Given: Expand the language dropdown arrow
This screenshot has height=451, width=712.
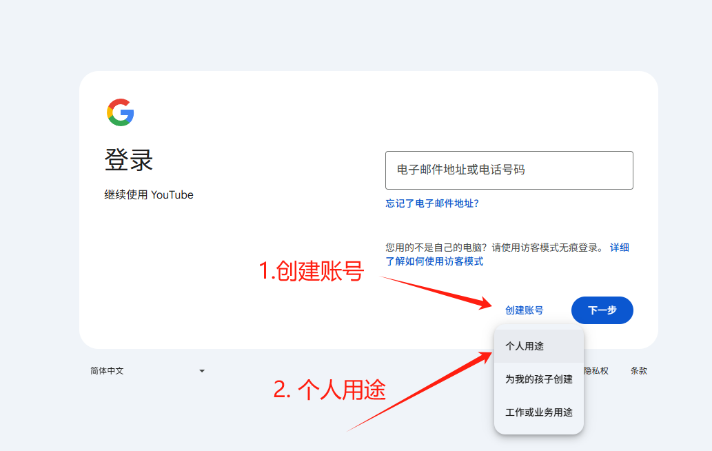Looking at the screenshot, I should coord(202,371).
